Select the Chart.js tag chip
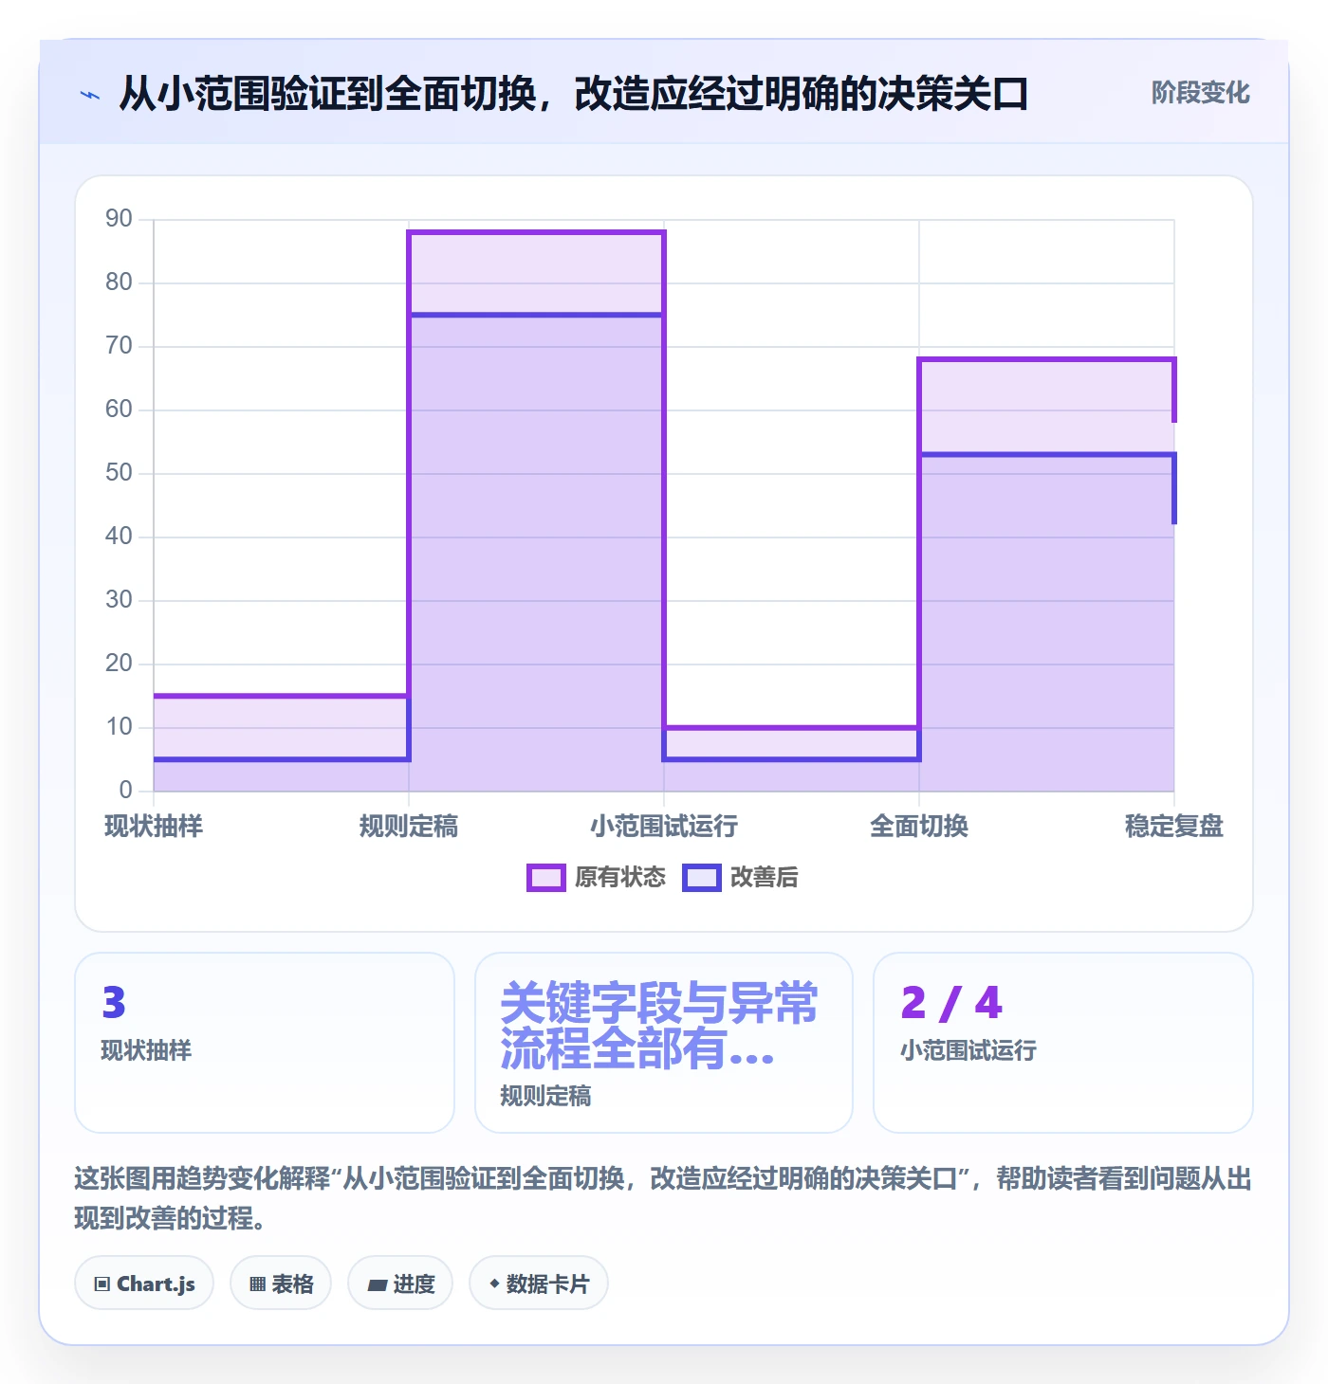 coord(144,1284)
